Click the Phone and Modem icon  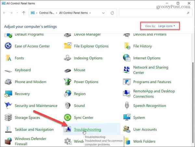click(8, 82)
